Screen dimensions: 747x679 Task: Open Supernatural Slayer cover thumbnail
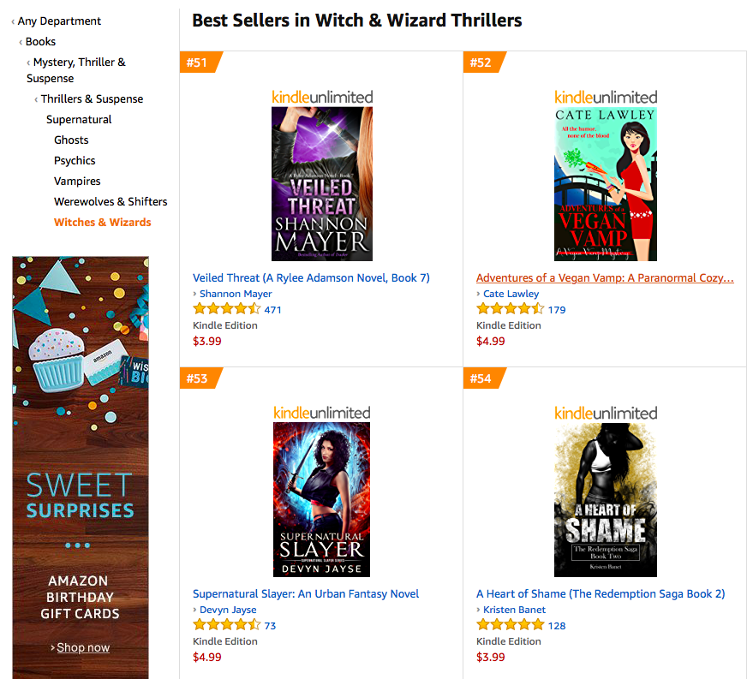coord(321,499)
